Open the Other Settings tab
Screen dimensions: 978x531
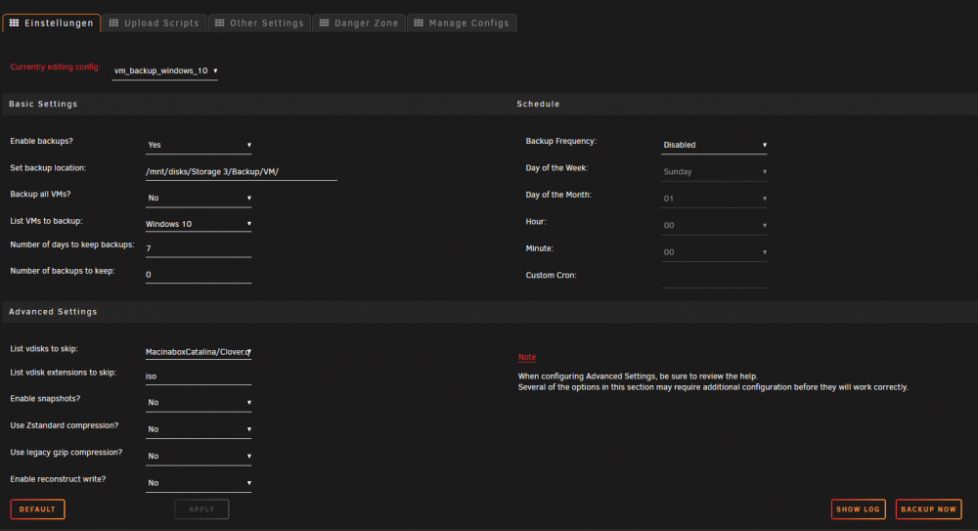(259, 23)
